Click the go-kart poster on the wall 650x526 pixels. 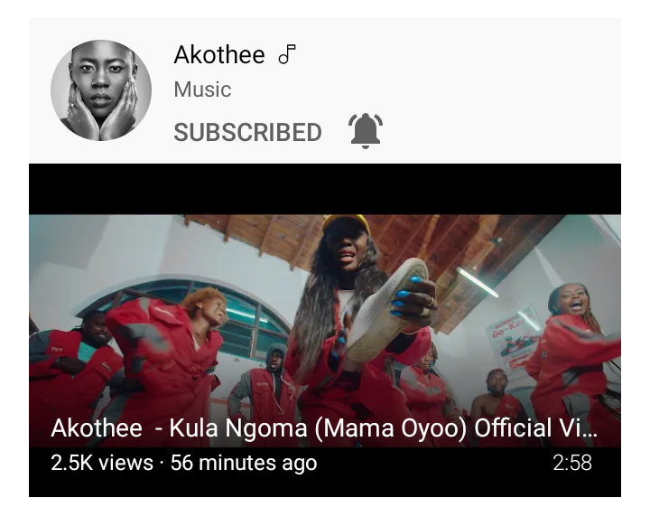[x=513, y=341]
